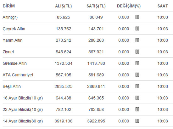Click the Altın(gr) selling price 86.049

pos(96,17)
